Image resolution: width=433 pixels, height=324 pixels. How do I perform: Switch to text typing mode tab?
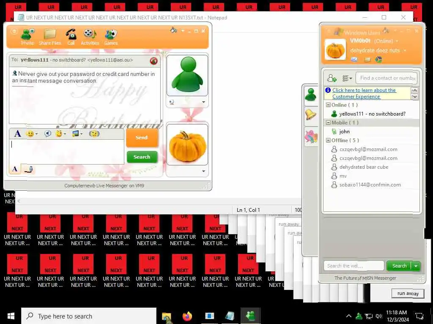coord(15,169)
